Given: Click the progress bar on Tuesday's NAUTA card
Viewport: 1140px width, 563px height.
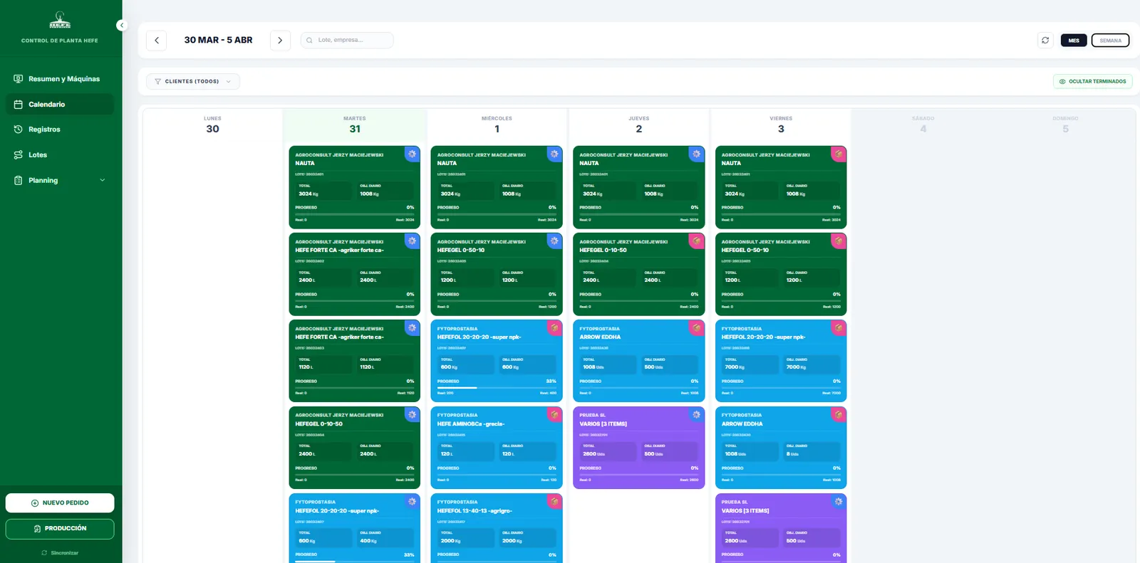Looking at the screenshot, I should [355, 214].
